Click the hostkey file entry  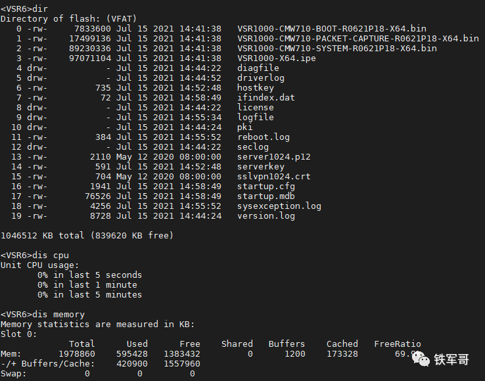click(x=256, y=88)
